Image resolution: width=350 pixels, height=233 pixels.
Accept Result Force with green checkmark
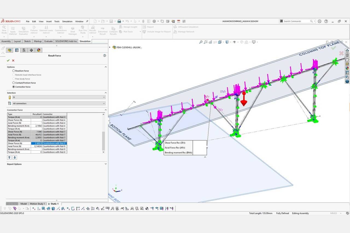tap(8, 60)
